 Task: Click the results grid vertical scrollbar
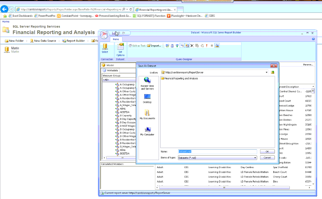pos(313,135)
